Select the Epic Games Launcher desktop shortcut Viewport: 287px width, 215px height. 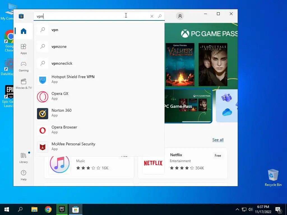click(8, 96)
